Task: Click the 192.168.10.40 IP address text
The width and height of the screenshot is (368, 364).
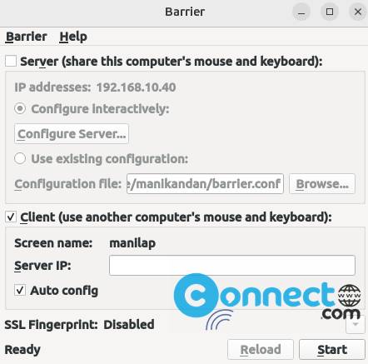Action: pos(136,87)
